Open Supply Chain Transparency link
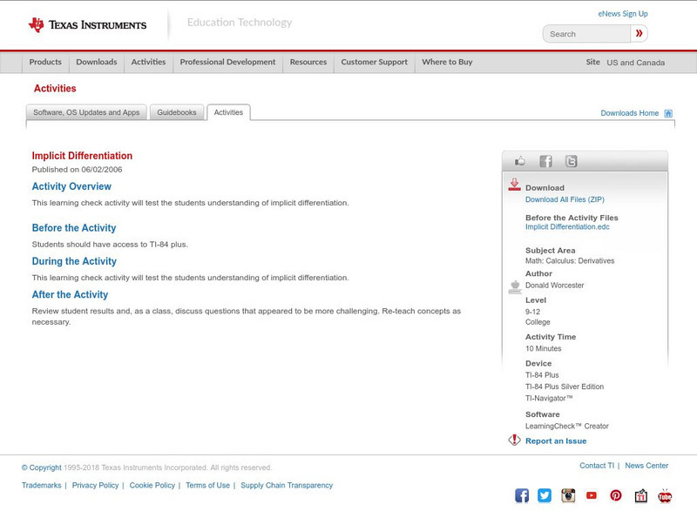 tap(287, 485)
